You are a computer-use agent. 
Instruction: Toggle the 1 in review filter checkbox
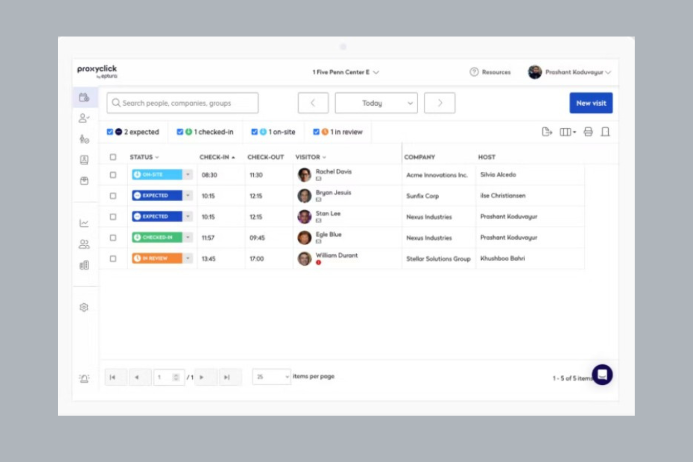coord(316,132)
